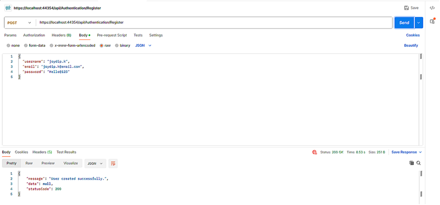The image size is (440, 205).
Task: Toggle the response line wrap icon
Action: click(113, 163)
